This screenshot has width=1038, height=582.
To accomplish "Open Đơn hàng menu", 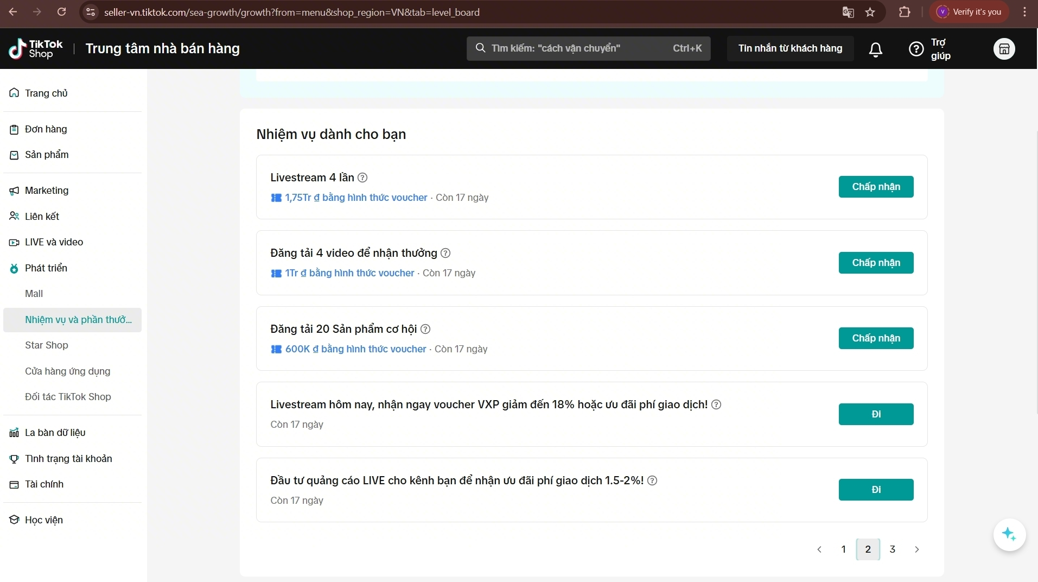I will click(x=72, y=129).
